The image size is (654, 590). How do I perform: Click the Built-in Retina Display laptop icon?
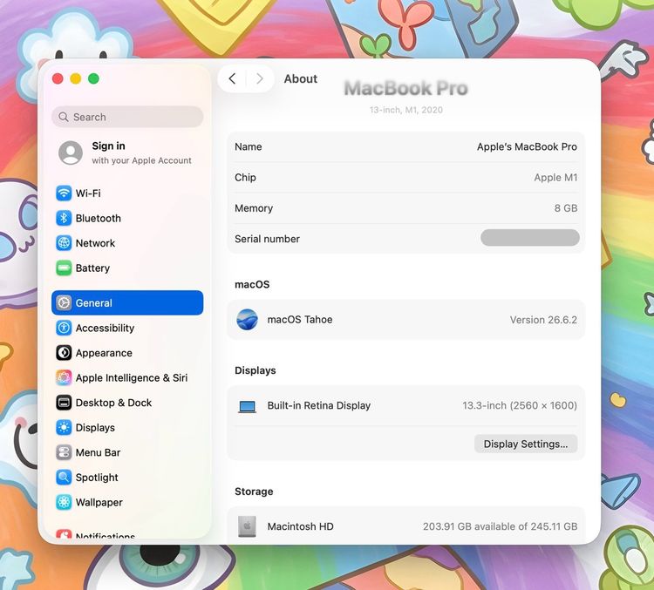pyautogui.click(x=247, y=406)
